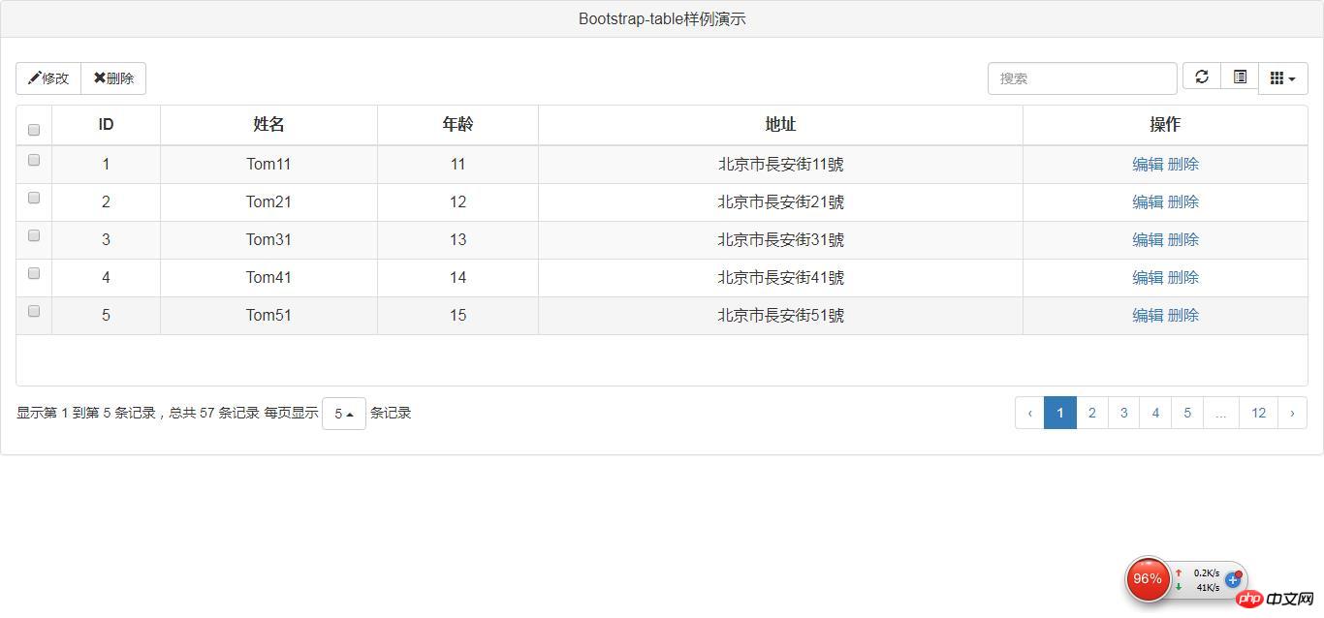
Task: Select the checkbox for Tom51 row
Action: tap(34, 311)
